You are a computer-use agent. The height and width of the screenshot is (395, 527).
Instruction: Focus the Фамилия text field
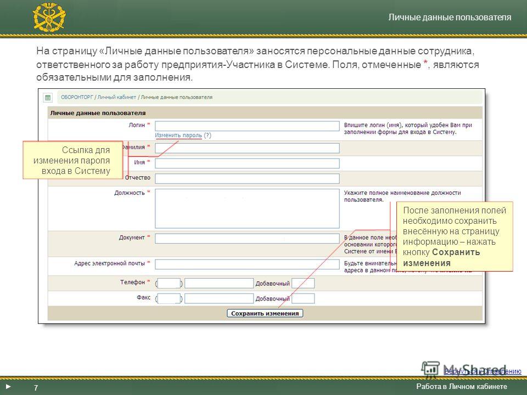click(247, 148)
